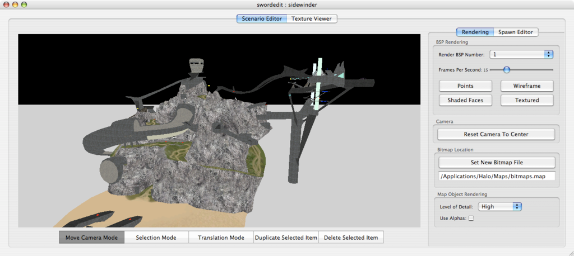Switch to Selection Mode
This screenshot has height=256, width=574.
[156, 238]
